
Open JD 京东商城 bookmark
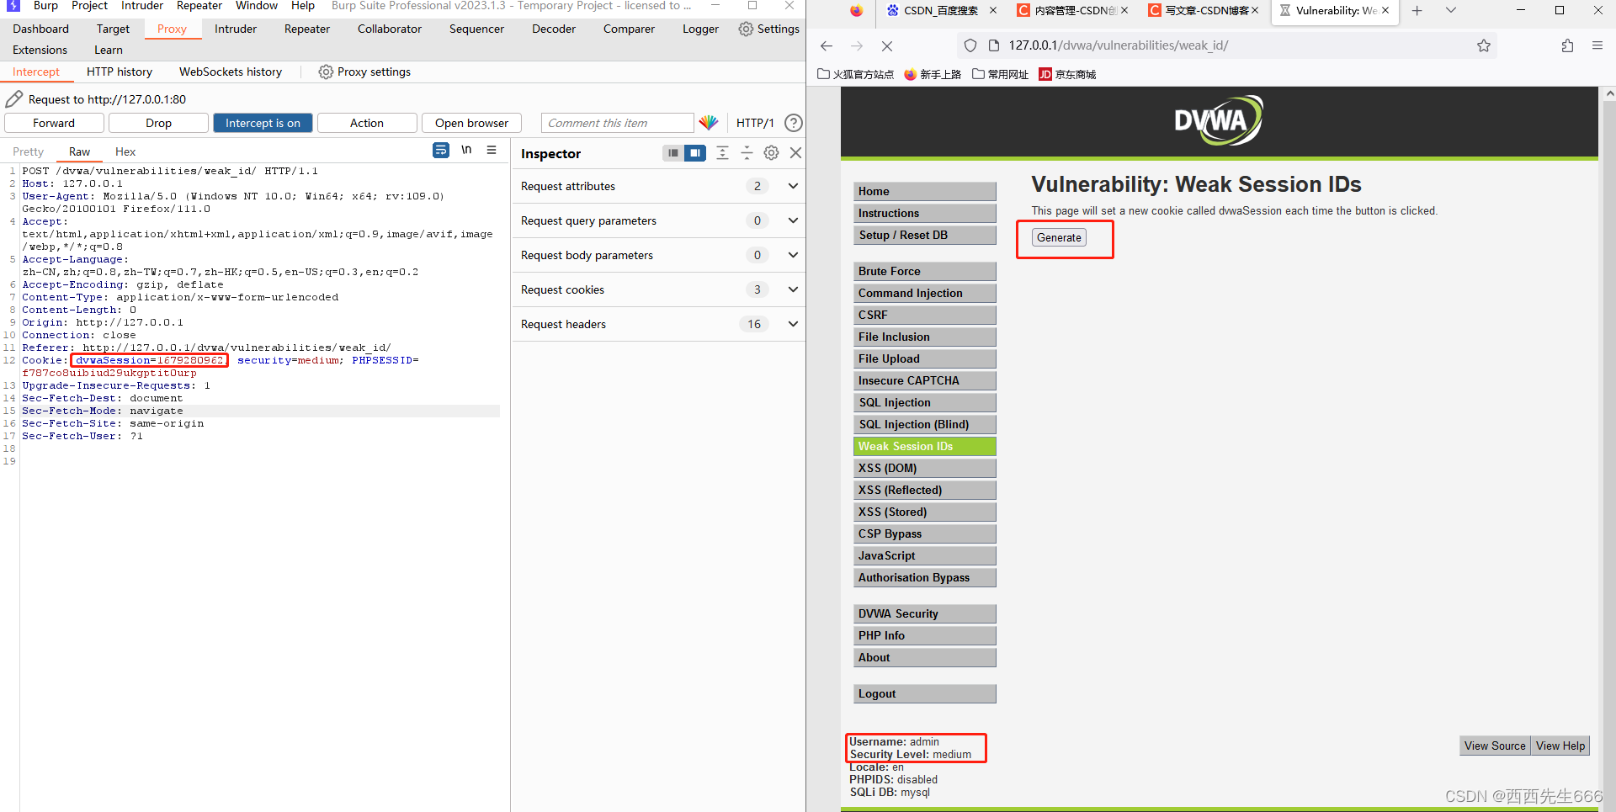tap(1067, 74)
